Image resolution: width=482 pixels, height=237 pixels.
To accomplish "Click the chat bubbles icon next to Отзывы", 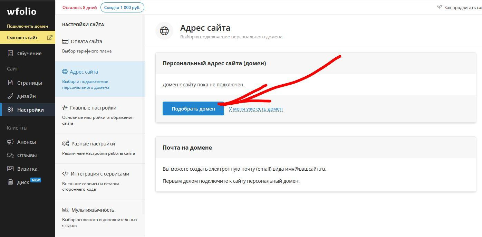I will (10, 155).
